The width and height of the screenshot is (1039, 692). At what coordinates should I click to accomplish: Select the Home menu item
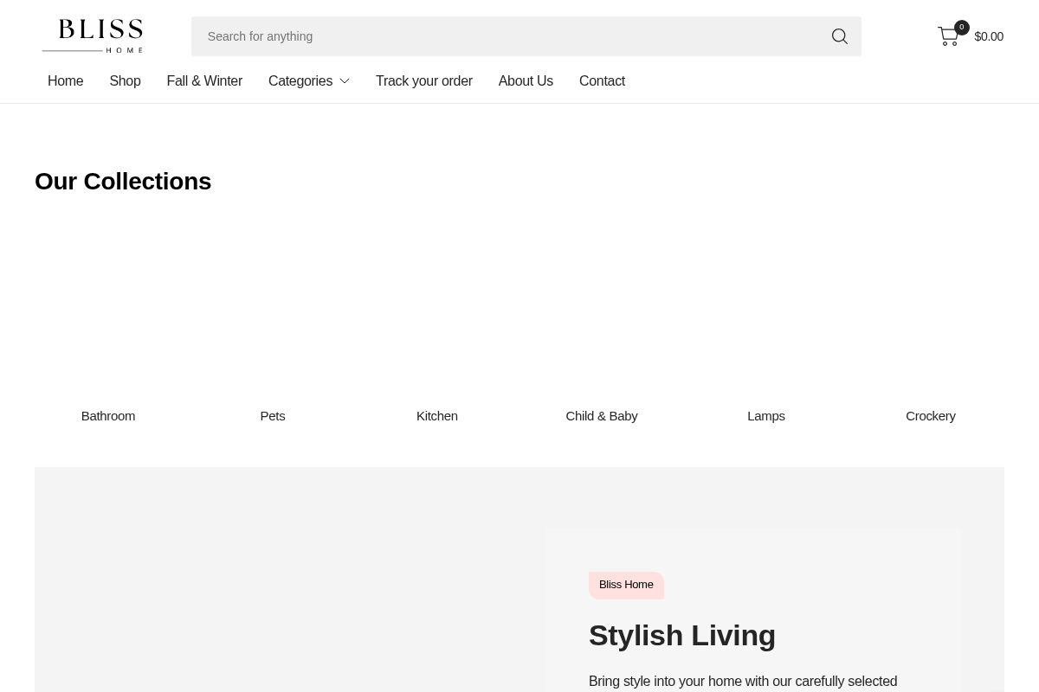coord(66,80)
